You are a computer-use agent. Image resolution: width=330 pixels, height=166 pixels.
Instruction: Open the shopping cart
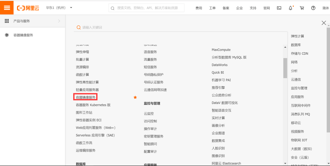pyautogui.click(x=302, y=8)
